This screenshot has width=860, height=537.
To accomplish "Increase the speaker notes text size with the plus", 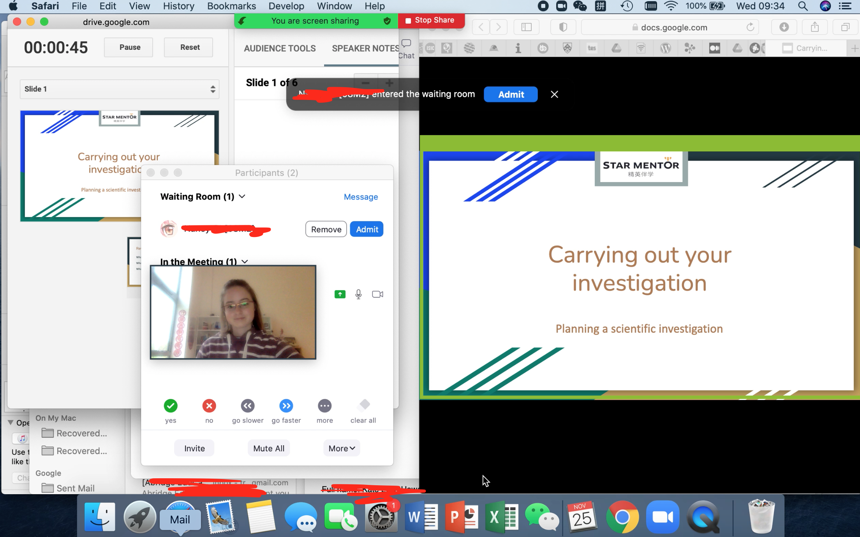I will point(389,83).
